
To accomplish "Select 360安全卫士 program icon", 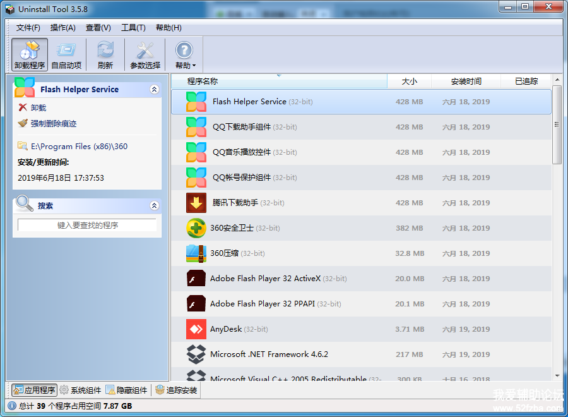I will click(x=196, y=228).
